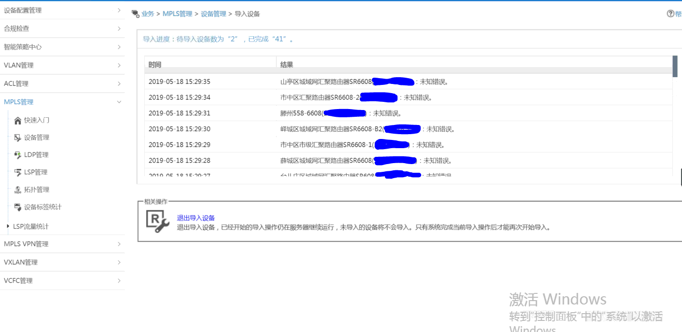Open LSP管理 menu item
This screenshot has height=332, width=682.
click(36, 172)
